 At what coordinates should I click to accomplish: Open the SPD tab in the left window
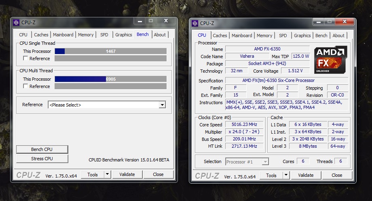pyautogui.click(x=104, y=35)
